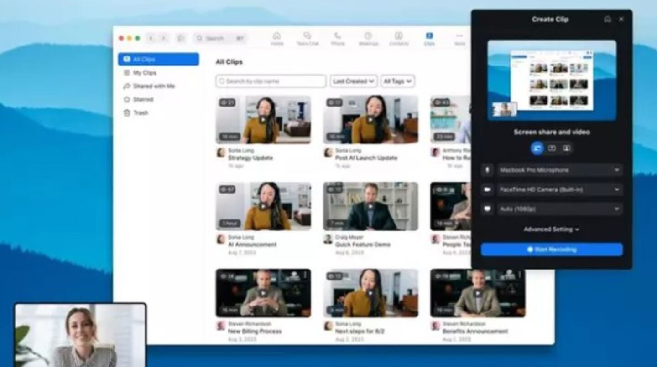
Task: Click the view count badge on Strategy Update
Action: tap(227, 103)
